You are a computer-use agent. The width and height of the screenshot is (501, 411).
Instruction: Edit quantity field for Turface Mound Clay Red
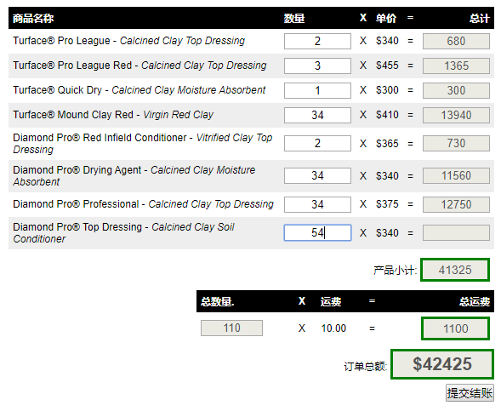tap(317, 115)
